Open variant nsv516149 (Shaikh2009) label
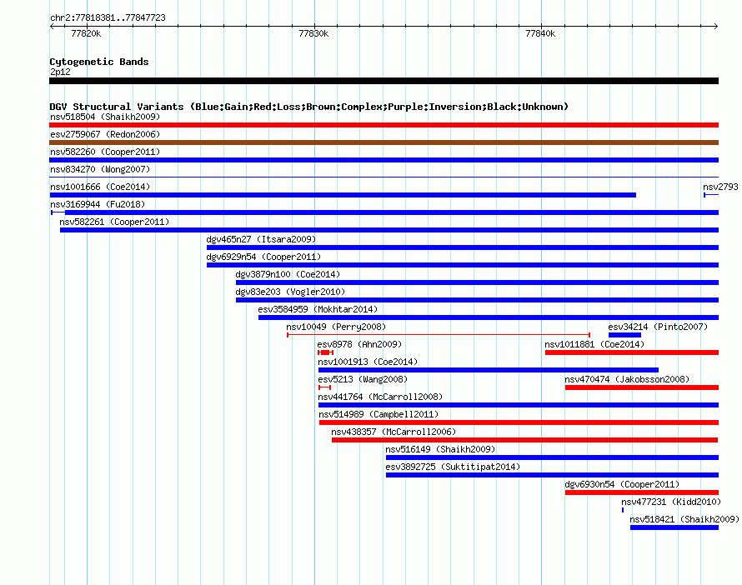 (x=440, y=449)
